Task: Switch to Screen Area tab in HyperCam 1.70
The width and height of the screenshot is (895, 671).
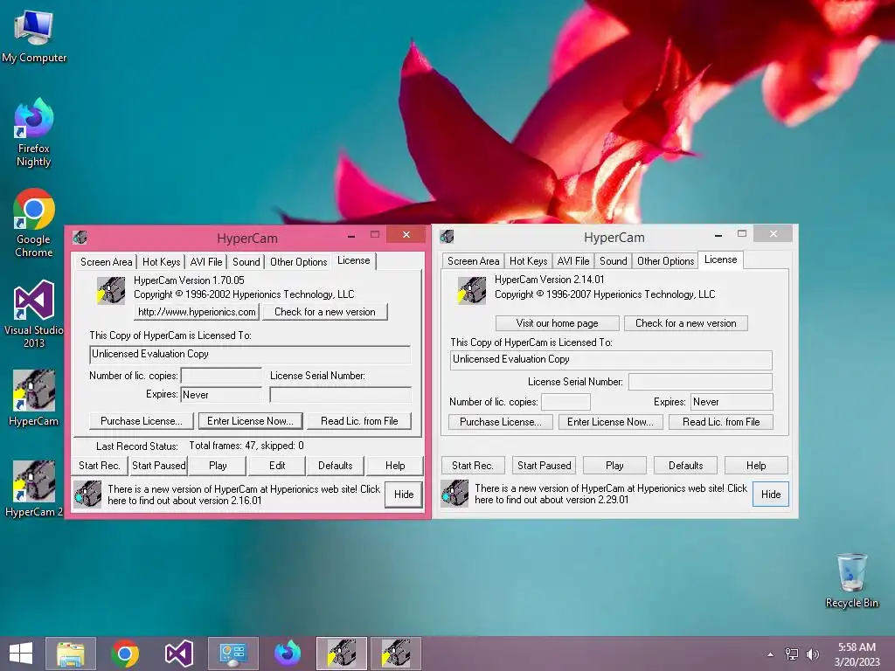Action: (106, 262)
